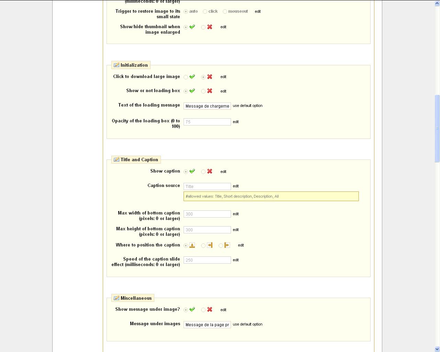Click red cross for Show loading box
The image size is (440, 352).
point(210,91)
